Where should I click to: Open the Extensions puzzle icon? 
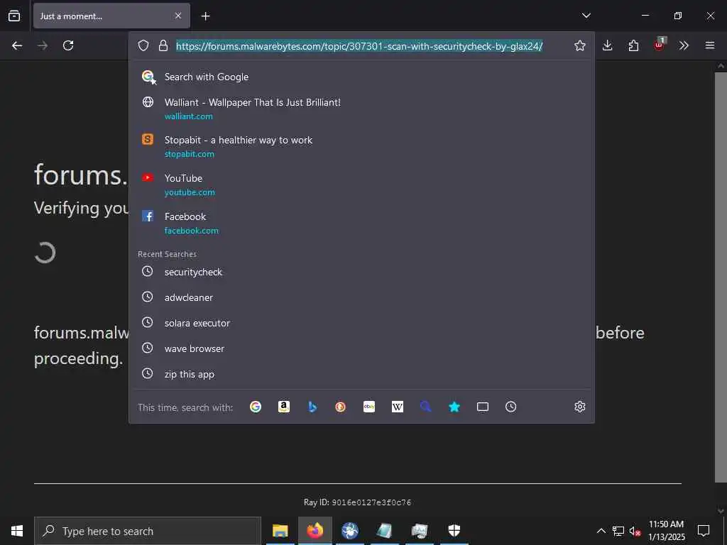click(x=633, y=45)
